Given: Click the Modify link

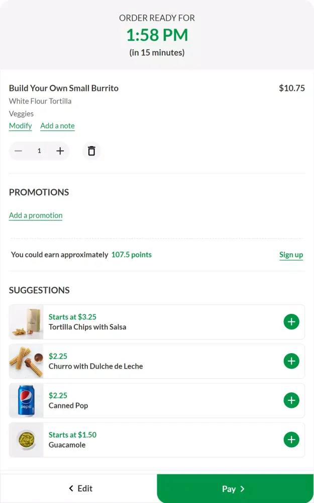Looking at the screenshot, I should pos(21,126).
